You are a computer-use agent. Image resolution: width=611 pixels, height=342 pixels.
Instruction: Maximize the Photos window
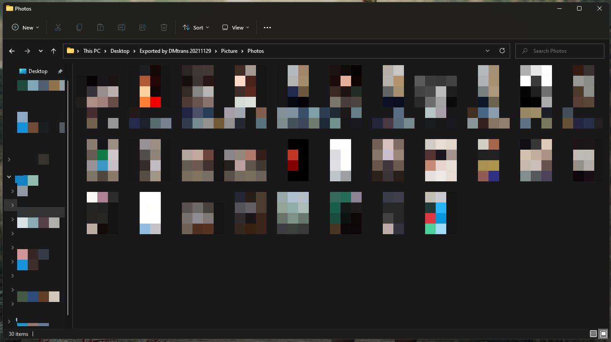tap(579, 8)
